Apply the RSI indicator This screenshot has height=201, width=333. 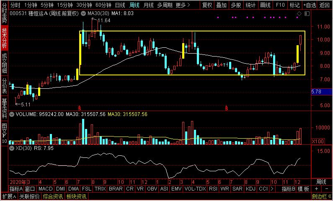(213, 189)
